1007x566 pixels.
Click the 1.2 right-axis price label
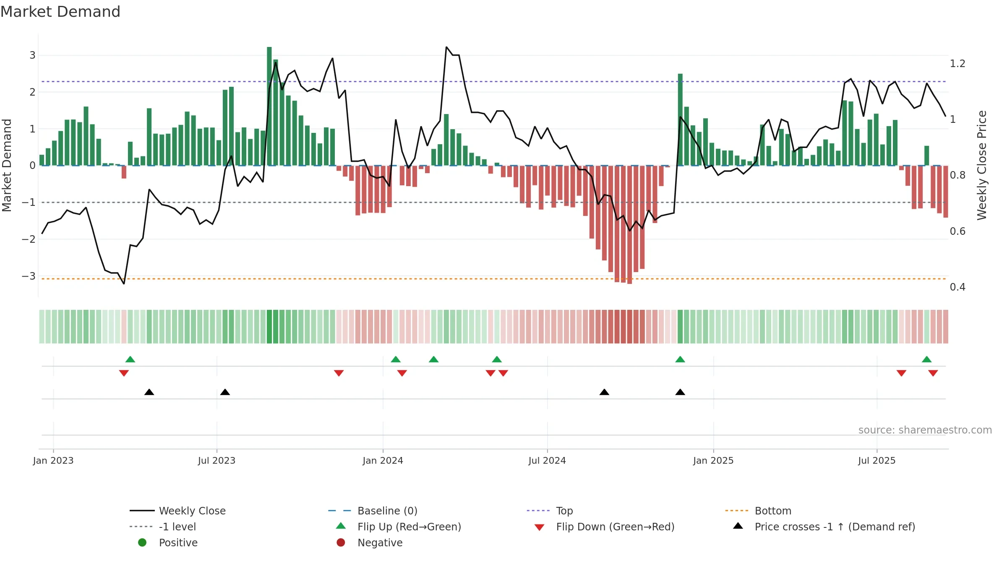(957, 64)
